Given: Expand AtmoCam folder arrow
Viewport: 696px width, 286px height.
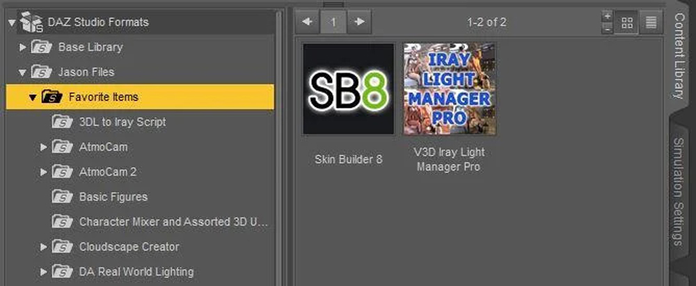Looking at the screenshot, I should [43, 147].
